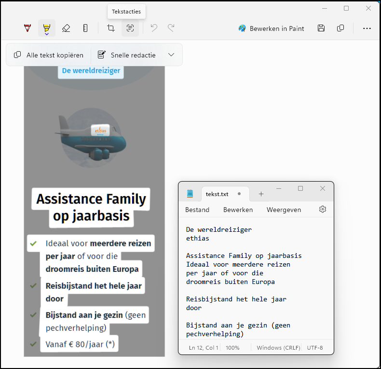Click the ethias airplane image

pos(91,138)
